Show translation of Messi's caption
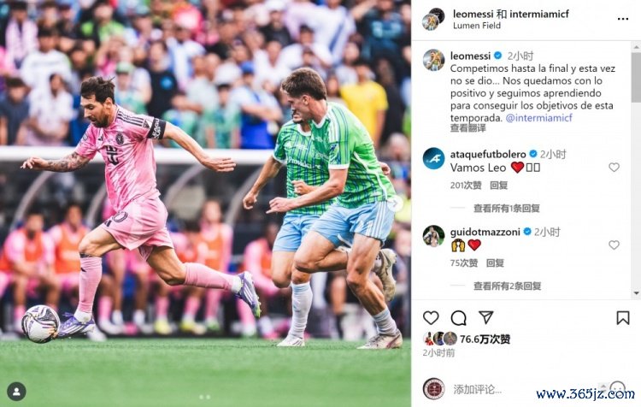The height and width of the screenshot is (407, 641). tap(468, 128)
